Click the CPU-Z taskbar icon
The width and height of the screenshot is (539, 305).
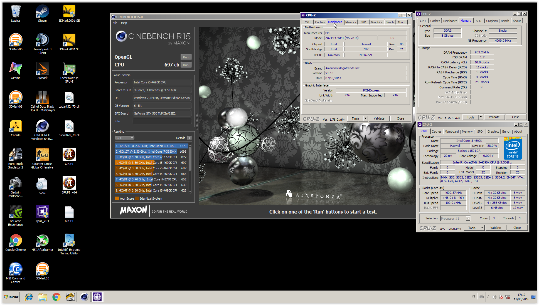click(x=97, y=297)
